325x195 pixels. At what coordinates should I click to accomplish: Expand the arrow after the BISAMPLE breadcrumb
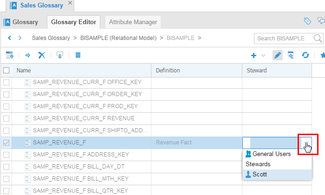coord(199,38)
